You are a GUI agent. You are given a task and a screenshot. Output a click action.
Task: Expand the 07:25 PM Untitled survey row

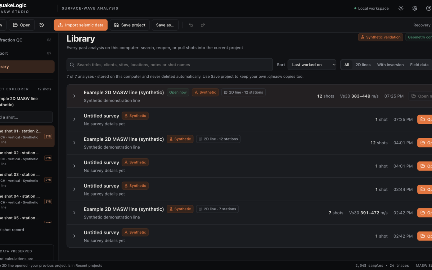[75, 119]
